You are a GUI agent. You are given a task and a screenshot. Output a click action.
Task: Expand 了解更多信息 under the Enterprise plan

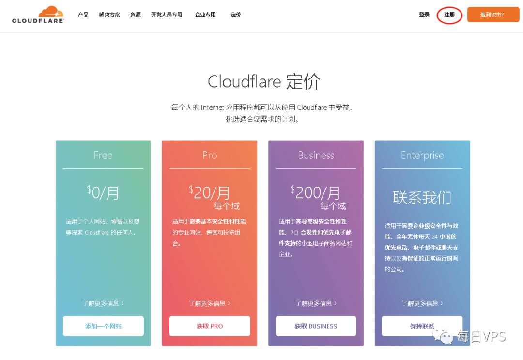422,303
